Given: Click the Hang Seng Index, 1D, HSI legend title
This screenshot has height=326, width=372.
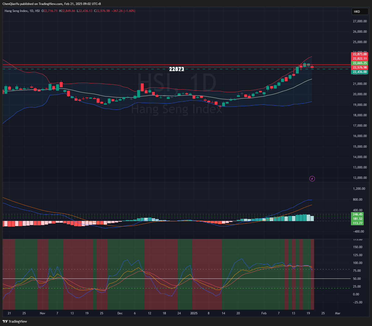Looking at the screenshot, I should (22, 11).
